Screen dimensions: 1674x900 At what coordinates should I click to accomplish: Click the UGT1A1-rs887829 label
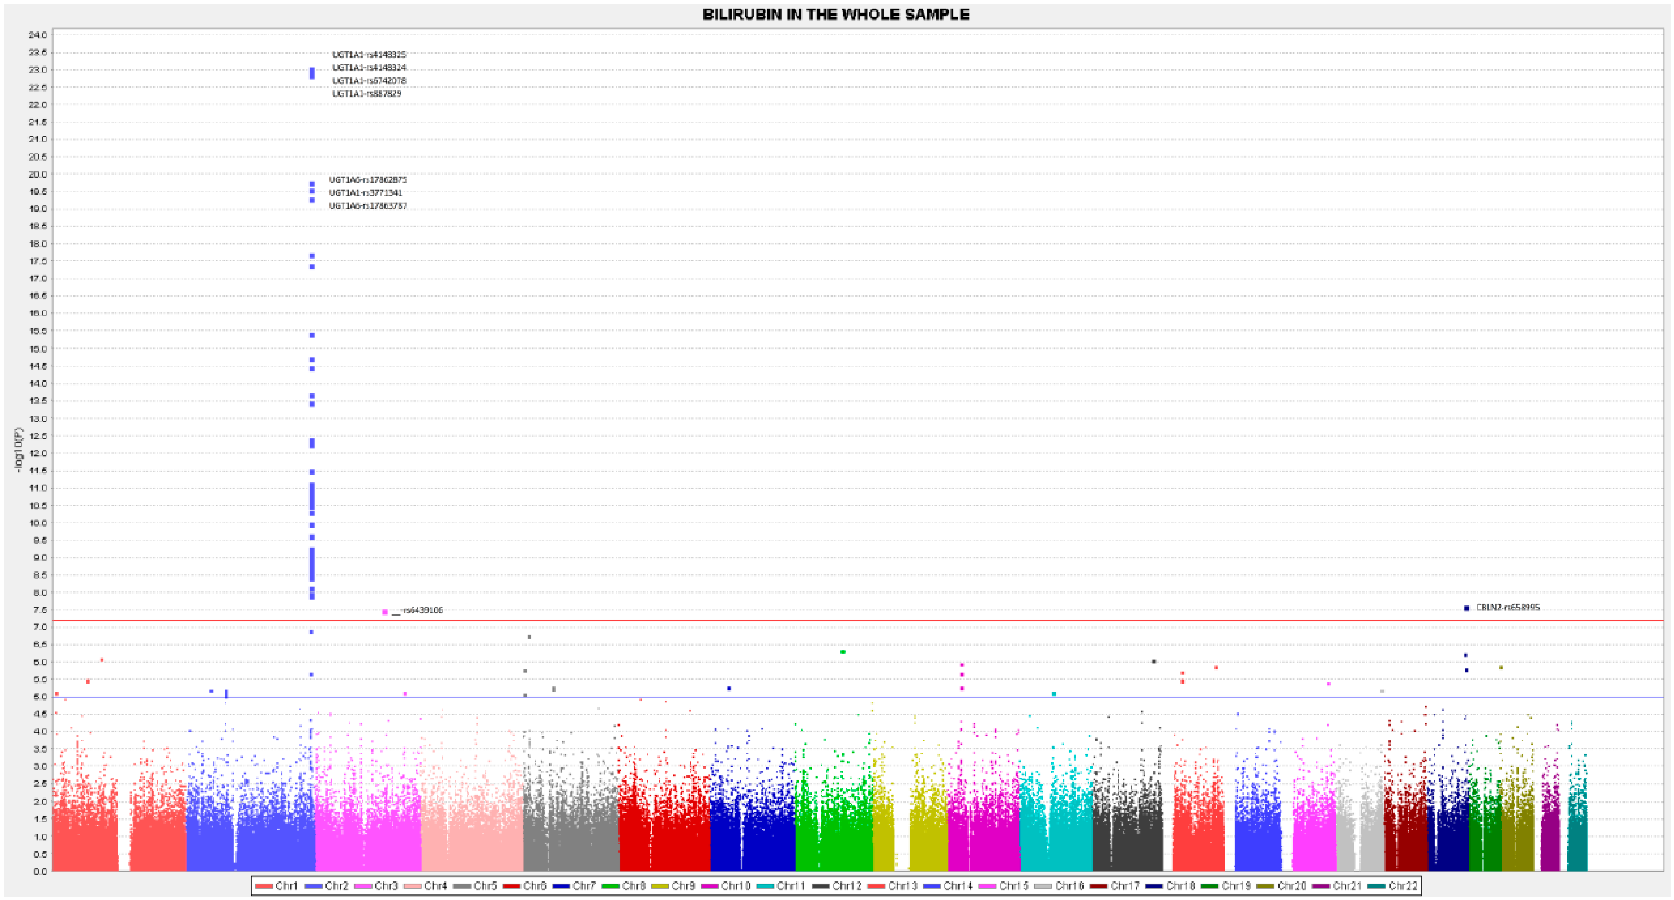[366, 94]
